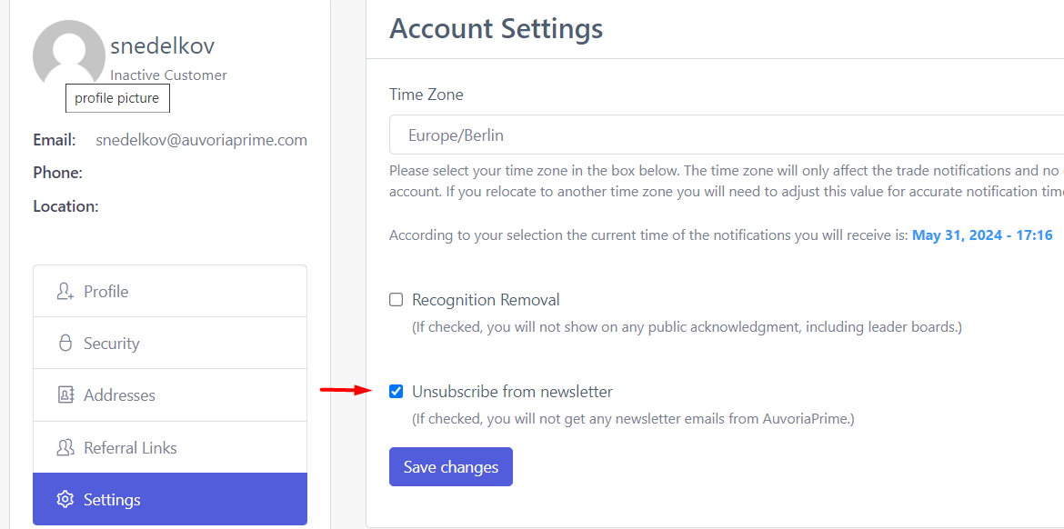
Task: Select the Referral Links menu entry
Action: (170, 448)
